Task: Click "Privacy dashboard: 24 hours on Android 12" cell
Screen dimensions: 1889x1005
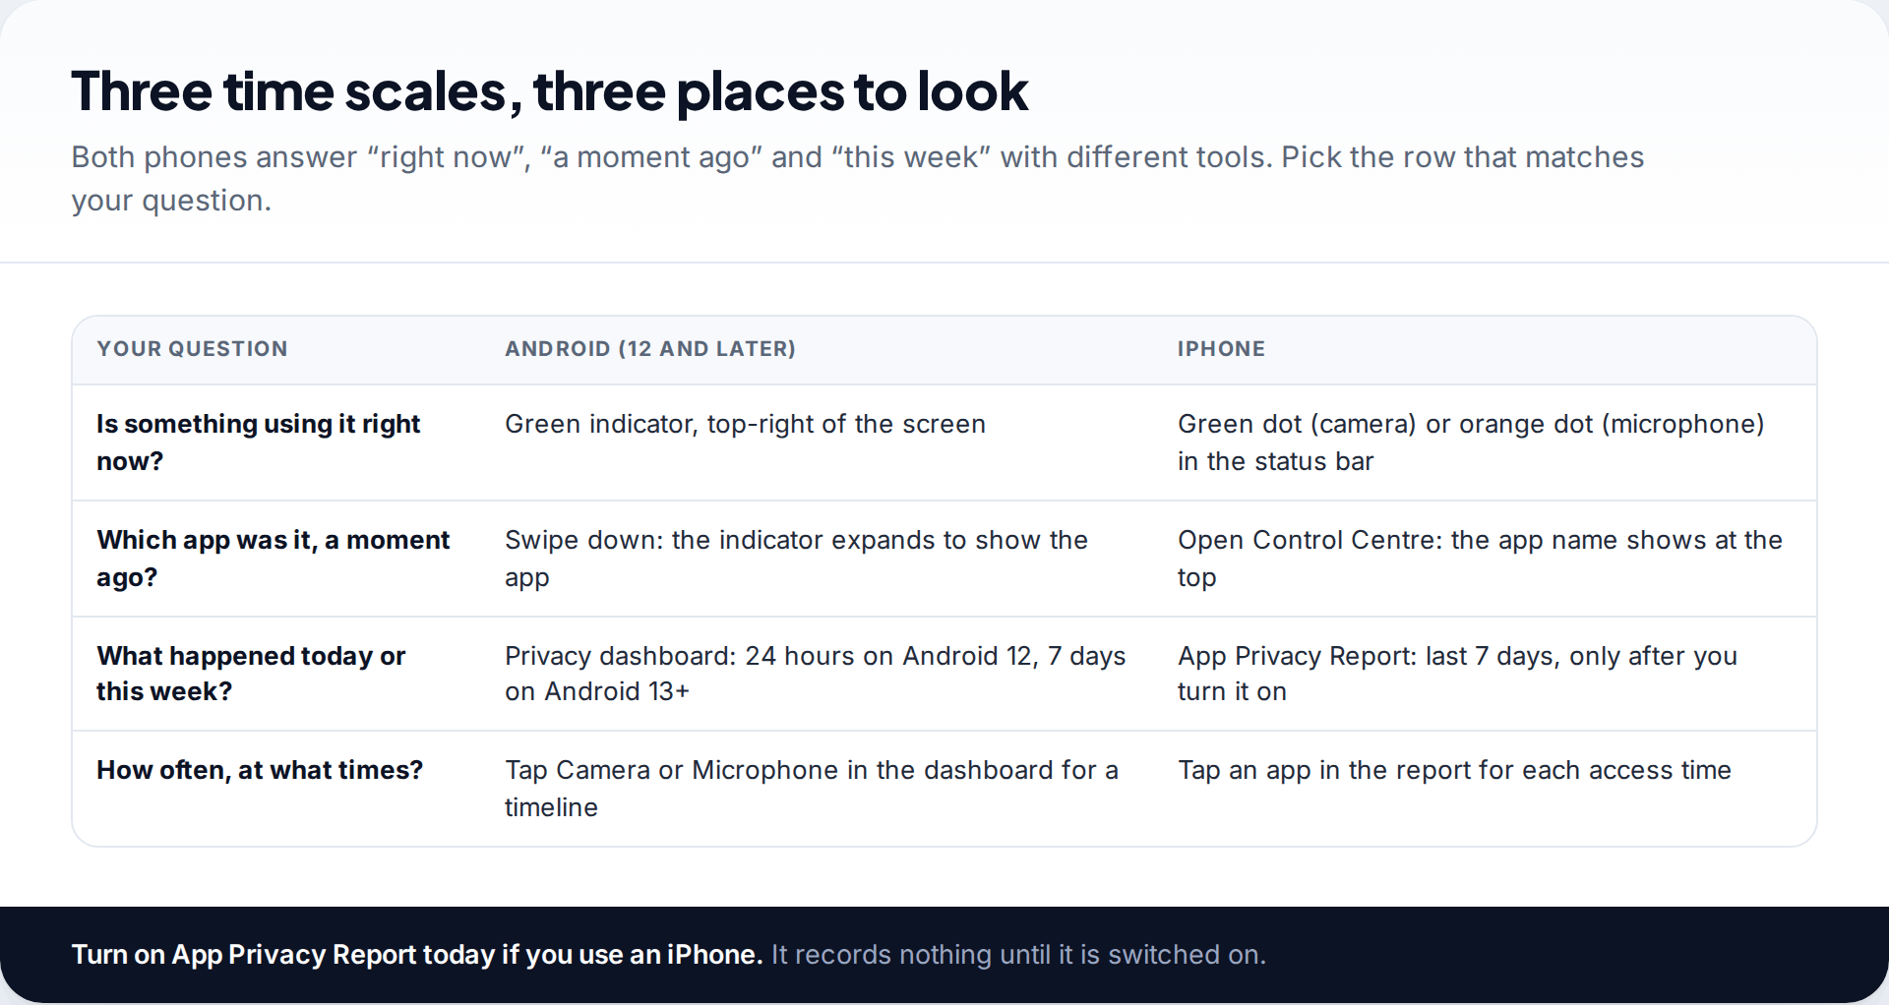Action: tap(815, 674)
